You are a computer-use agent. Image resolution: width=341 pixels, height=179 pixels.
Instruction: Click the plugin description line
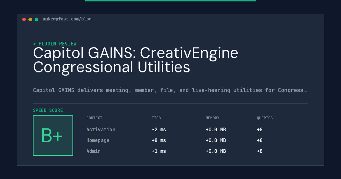coord(170,90)
